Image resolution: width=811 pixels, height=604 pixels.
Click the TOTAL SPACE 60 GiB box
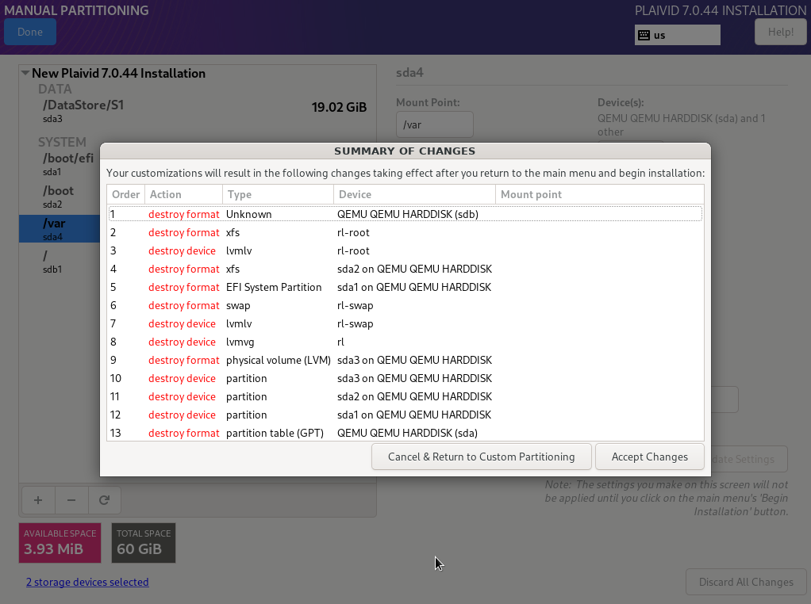click(x=144, y=543)
